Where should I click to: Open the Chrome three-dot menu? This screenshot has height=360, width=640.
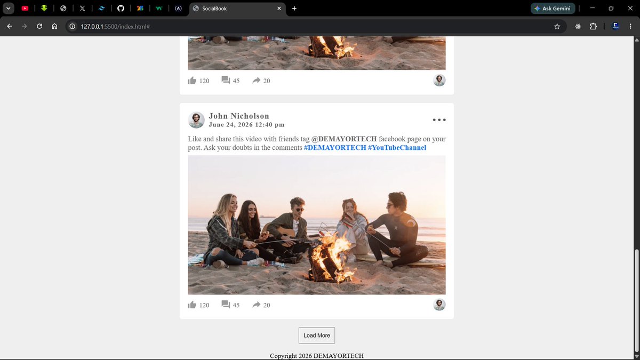coord(630,26)
